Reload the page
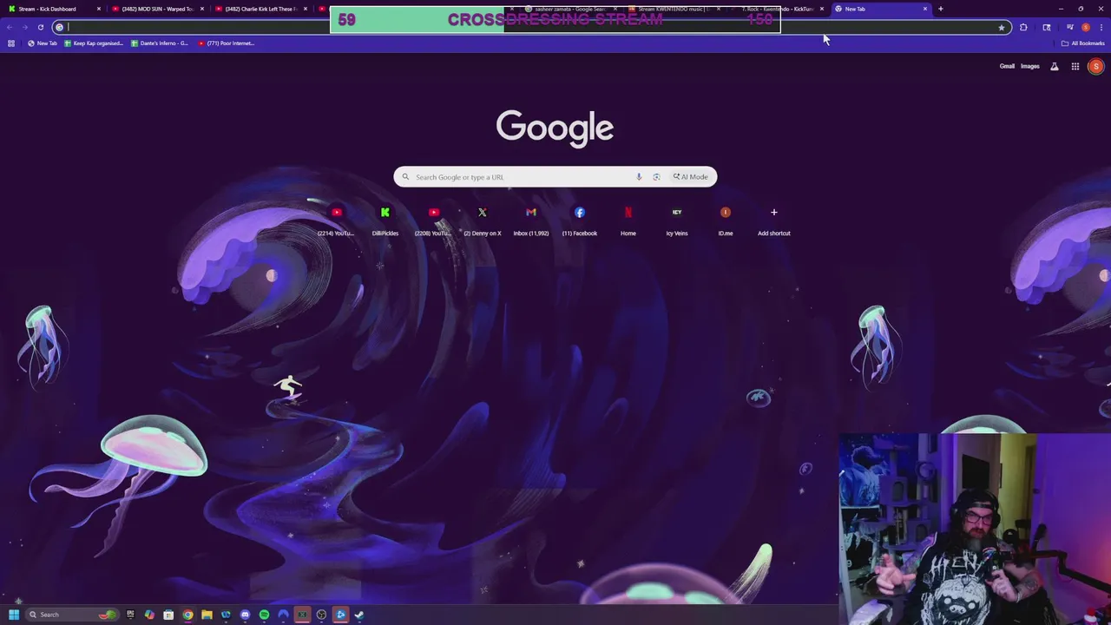Screen dimensions: 1111x625 [40, 27]
